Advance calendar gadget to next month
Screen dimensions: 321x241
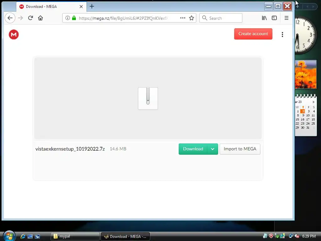(313, 102)
